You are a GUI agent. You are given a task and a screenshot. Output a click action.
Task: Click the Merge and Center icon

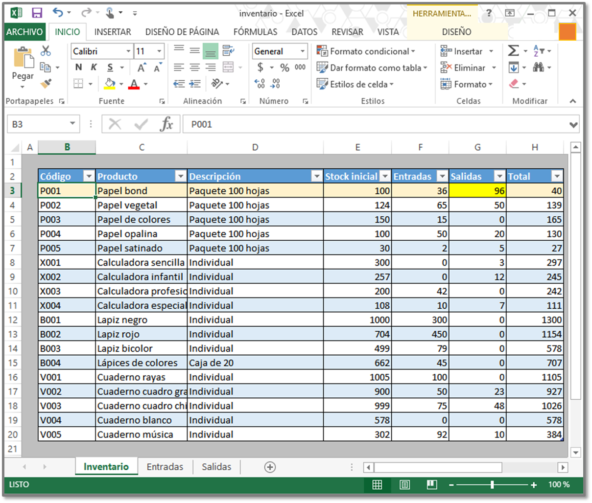228,68
